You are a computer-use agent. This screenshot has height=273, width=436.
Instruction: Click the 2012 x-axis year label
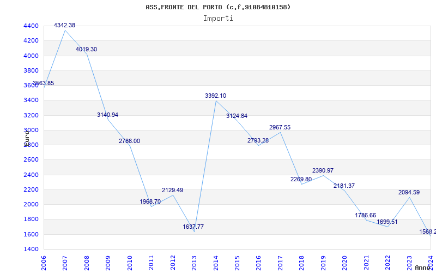click(173, 263)
